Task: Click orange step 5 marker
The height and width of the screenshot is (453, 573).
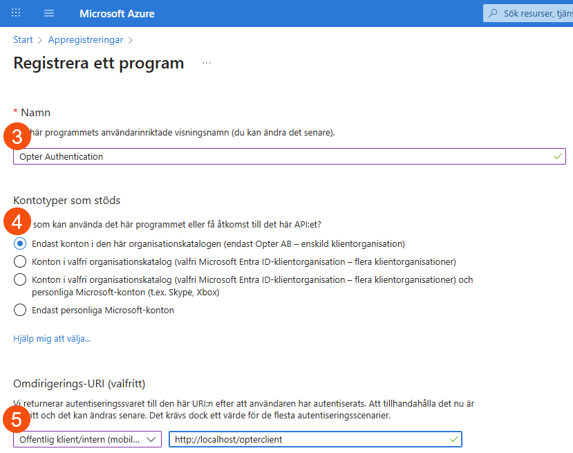Action: [x=17, y=419]
